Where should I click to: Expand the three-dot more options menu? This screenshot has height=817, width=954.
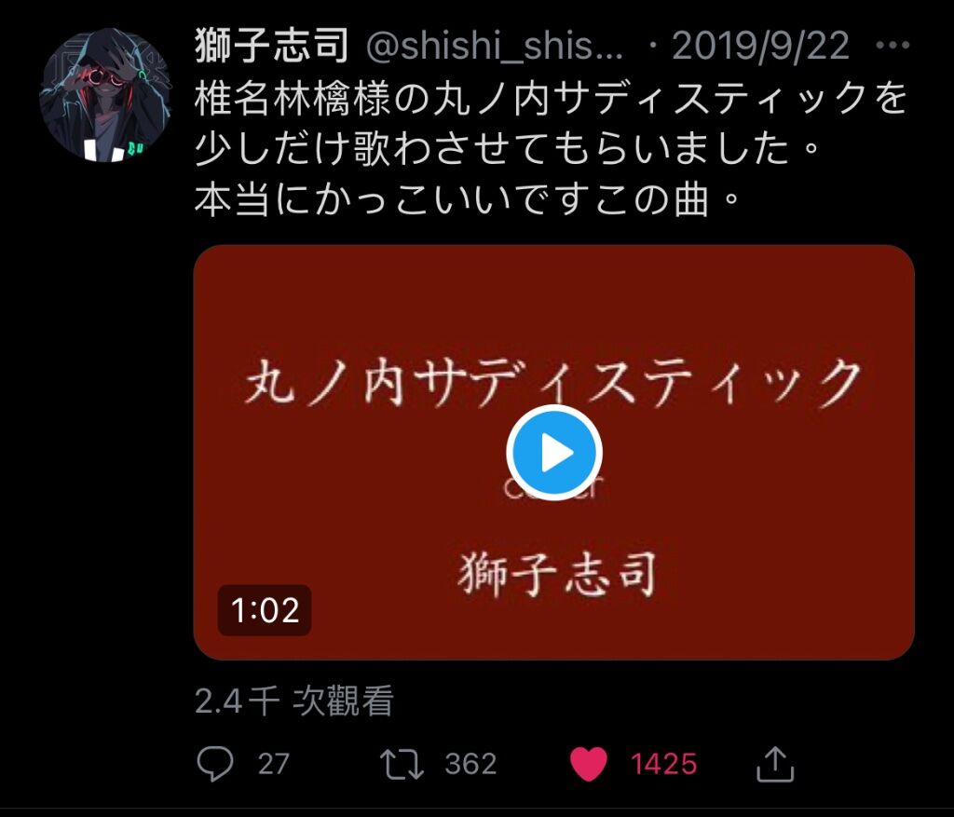893,45
